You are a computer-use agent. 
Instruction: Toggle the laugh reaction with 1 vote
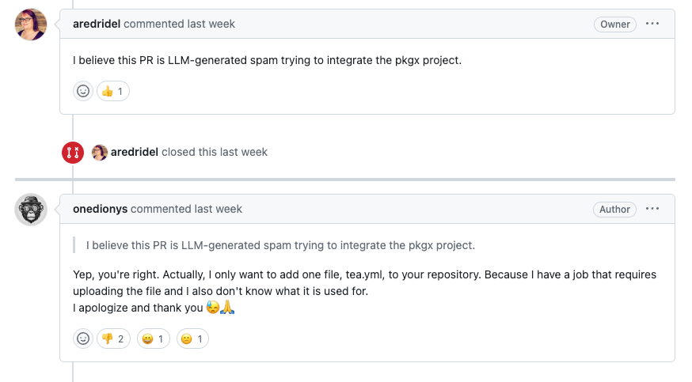(x=154, y=339)
